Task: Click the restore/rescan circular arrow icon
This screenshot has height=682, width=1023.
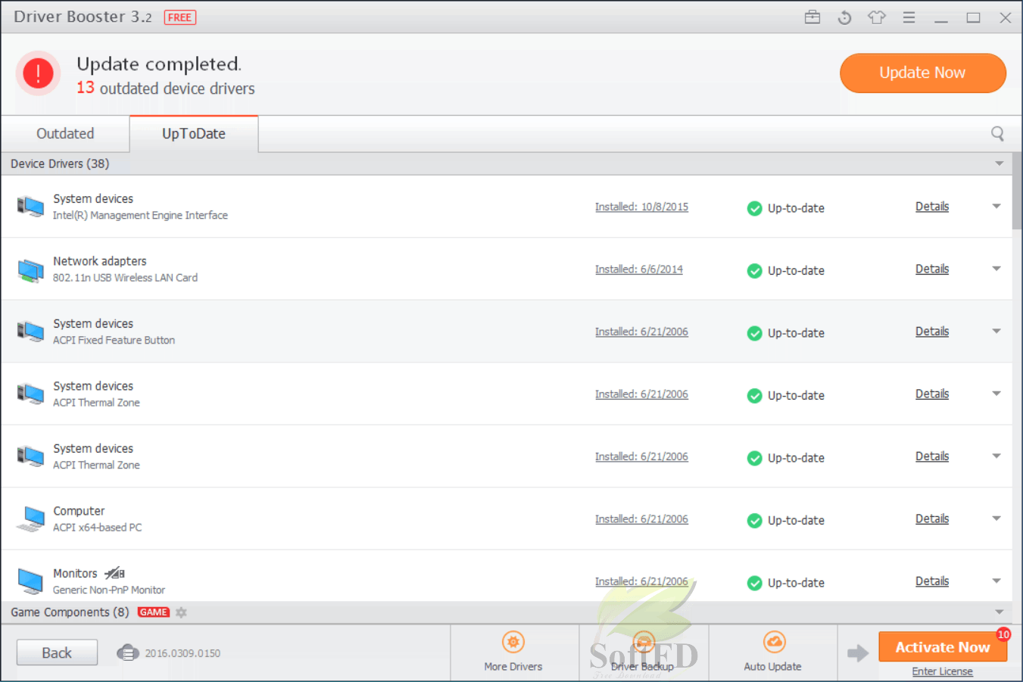Action: [x=845, y=17]
